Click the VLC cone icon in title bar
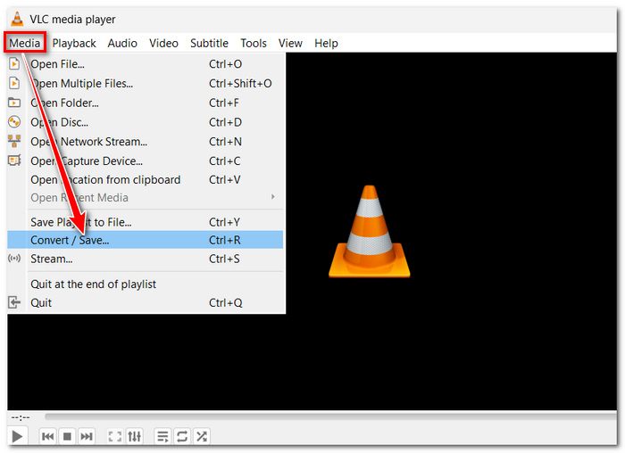The width and height of the screenshot is (625, 453). pos(17,19)
